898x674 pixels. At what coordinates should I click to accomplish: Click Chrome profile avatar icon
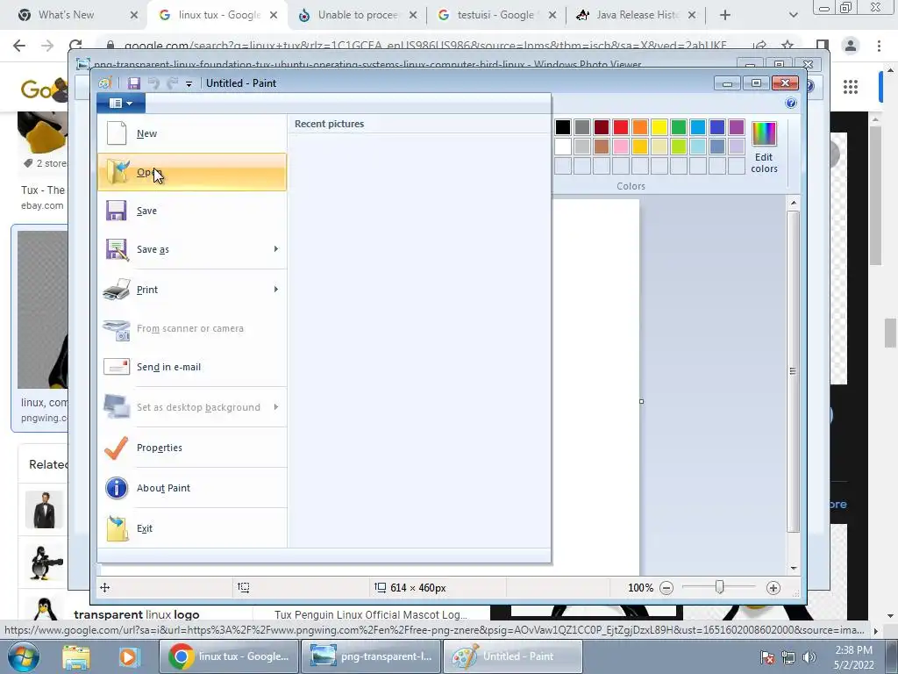[x=851, y=46]
